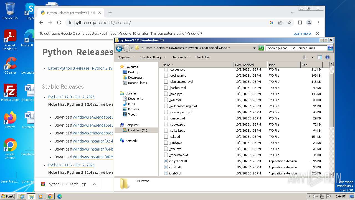Click Explorer search magnifier icon

pyautogui.click(x=330, y=48)
